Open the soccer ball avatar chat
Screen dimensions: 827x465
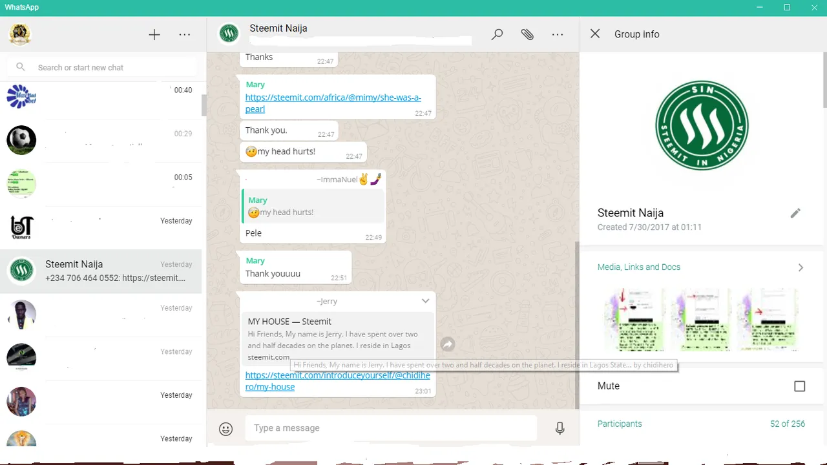[x=21, y=140]
